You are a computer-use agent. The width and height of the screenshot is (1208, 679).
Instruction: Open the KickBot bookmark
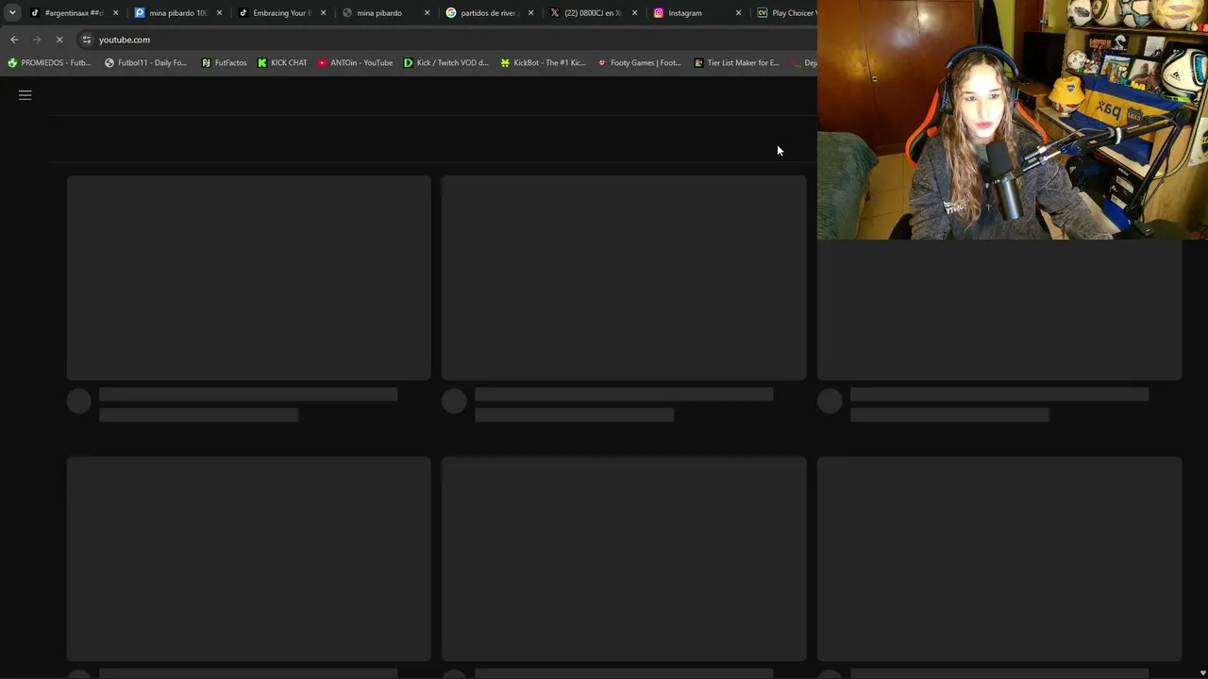click(x=543, y=63)
